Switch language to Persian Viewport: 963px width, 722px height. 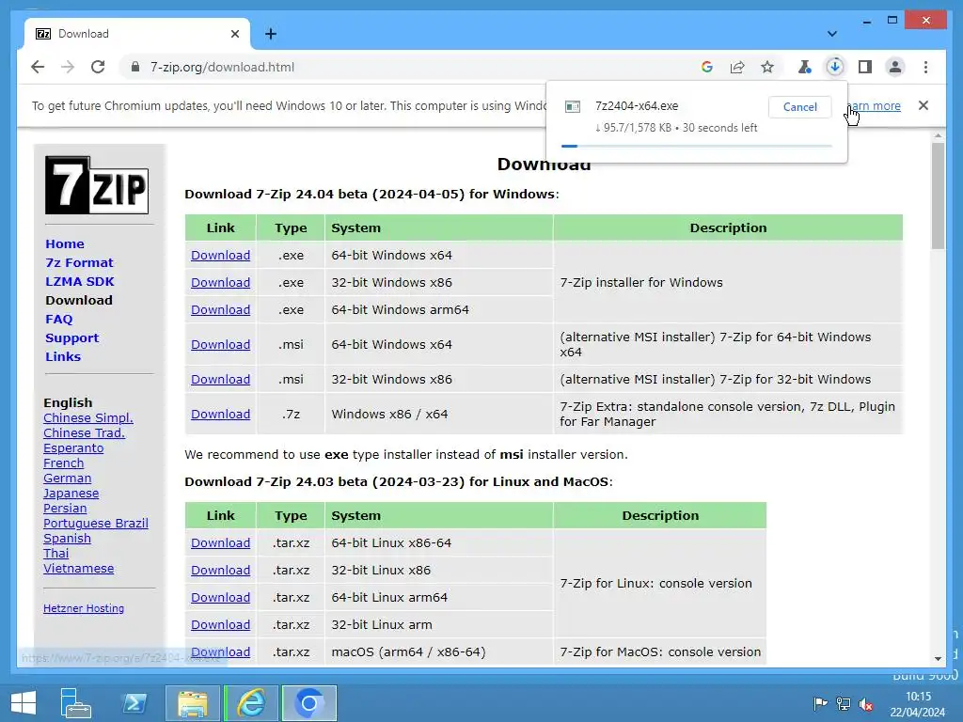65,509
